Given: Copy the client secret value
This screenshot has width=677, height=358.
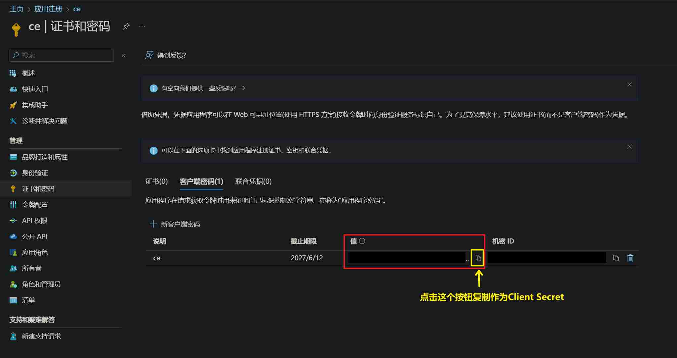Looking at the screenshot, I should click(478, 258).
